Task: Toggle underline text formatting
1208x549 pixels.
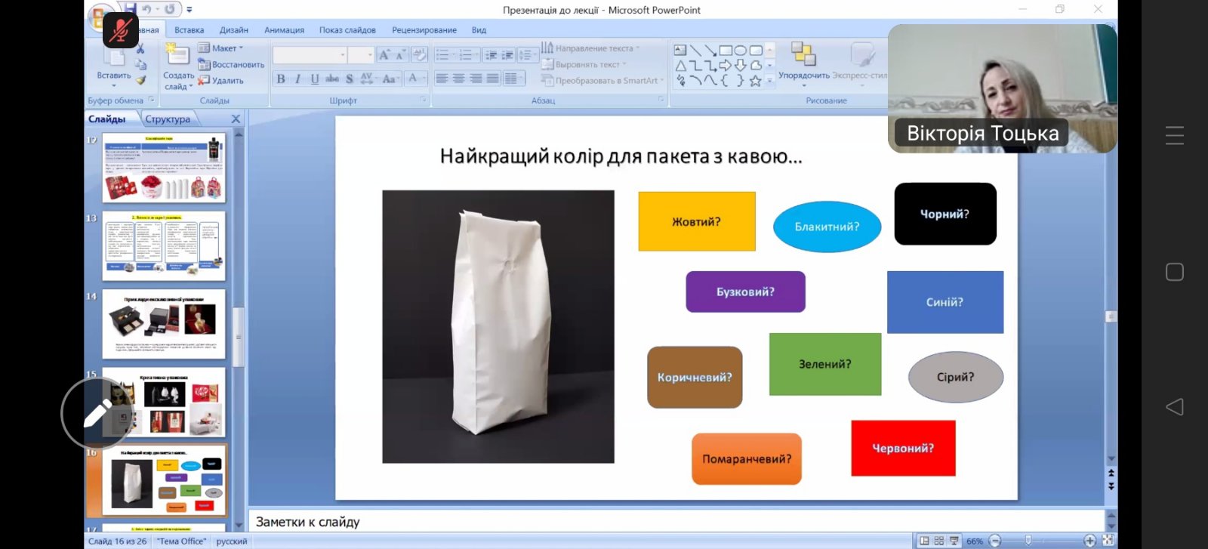Action: pos(314,79)
